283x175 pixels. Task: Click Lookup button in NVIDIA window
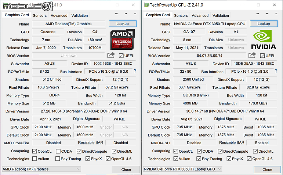point(264,24)
